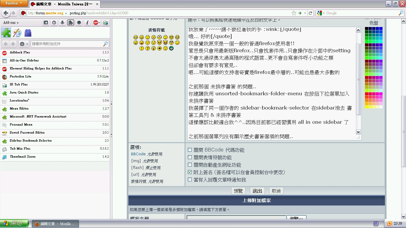Open the orange Firefox menu button
406x228 pixels.
[x=14, y=4]
